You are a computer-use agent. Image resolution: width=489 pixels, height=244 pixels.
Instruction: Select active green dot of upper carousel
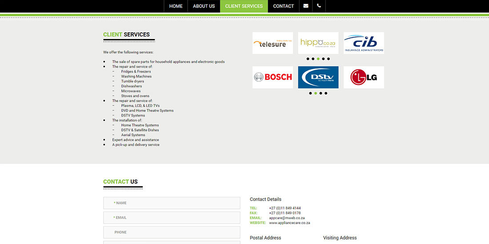[318, 59]
